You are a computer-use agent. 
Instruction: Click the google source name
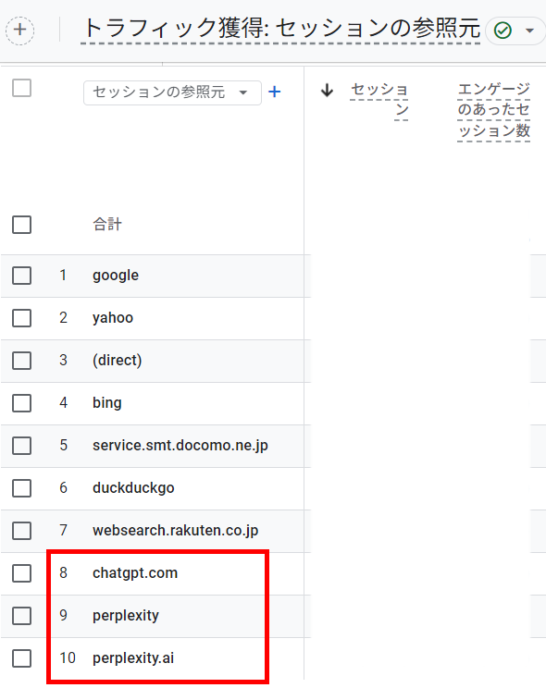pos(116,276)
